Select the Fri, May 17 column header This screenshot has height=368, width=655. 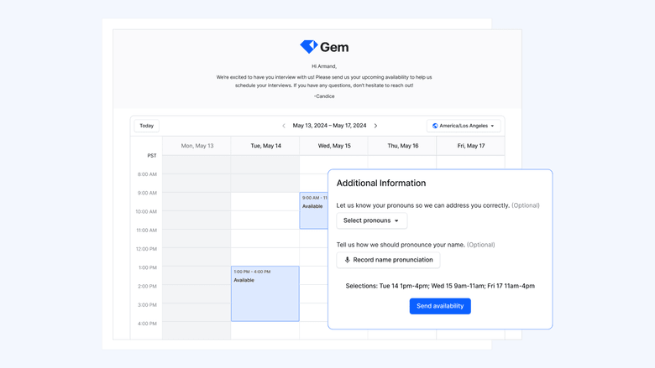[471, 146]
